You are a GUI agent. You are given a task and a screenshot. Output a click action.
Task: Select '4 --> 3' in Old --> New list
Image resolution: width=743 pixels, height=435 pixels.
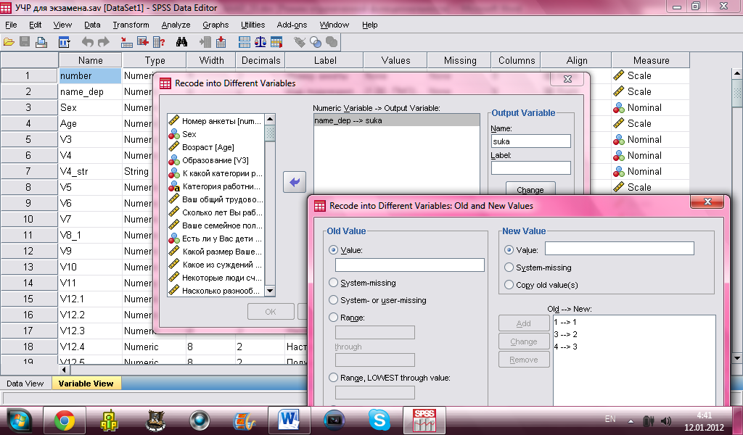[x=566, y=347]
